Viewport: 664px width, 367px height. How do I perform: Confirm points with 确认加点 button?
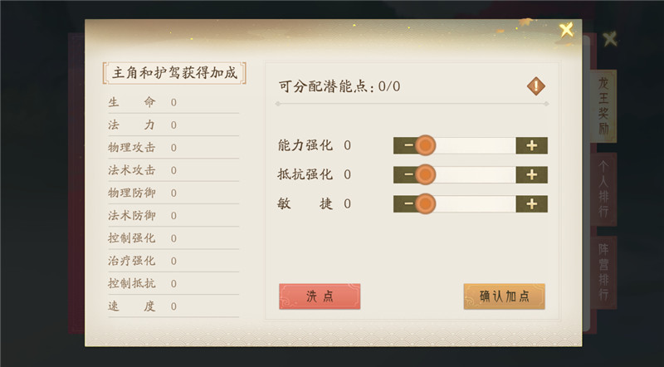(505, 296)
